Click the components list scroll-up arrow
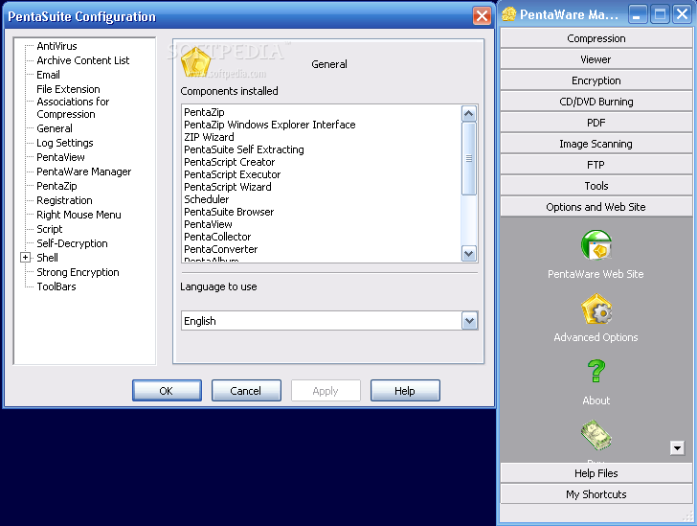 click(x=468, y=114)
